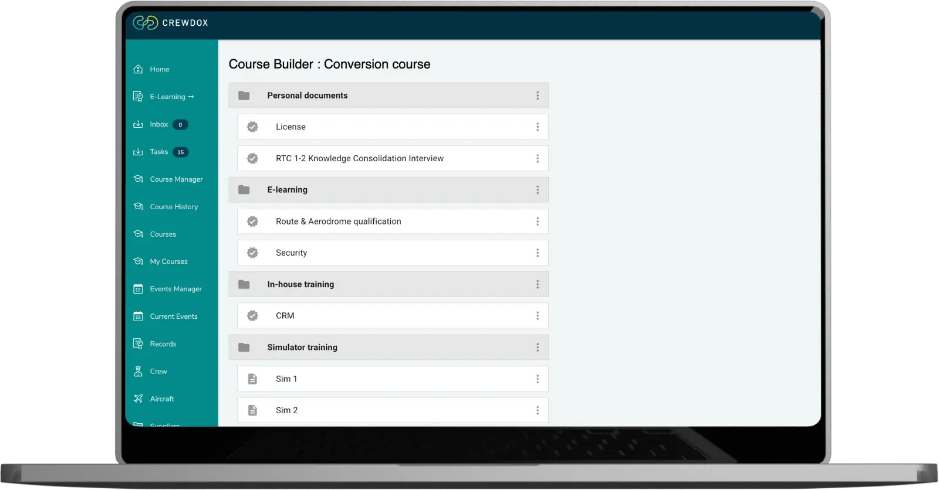The width and height of the screenshot is (939, 490).
Task: Open the three-dot menu for E-learning folder
Action: tap(537, 190)
